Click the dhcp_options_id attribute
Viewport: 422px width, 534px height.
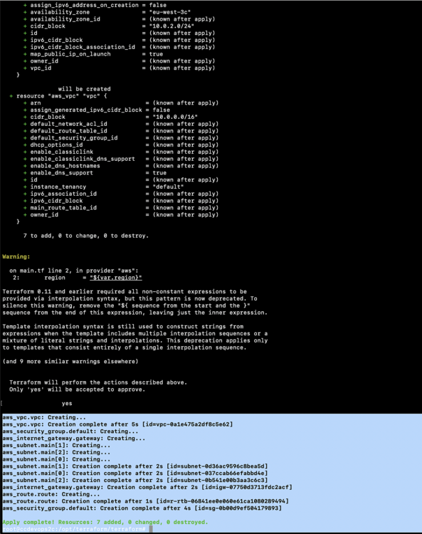pyautogui.click(x=56, y=145)
